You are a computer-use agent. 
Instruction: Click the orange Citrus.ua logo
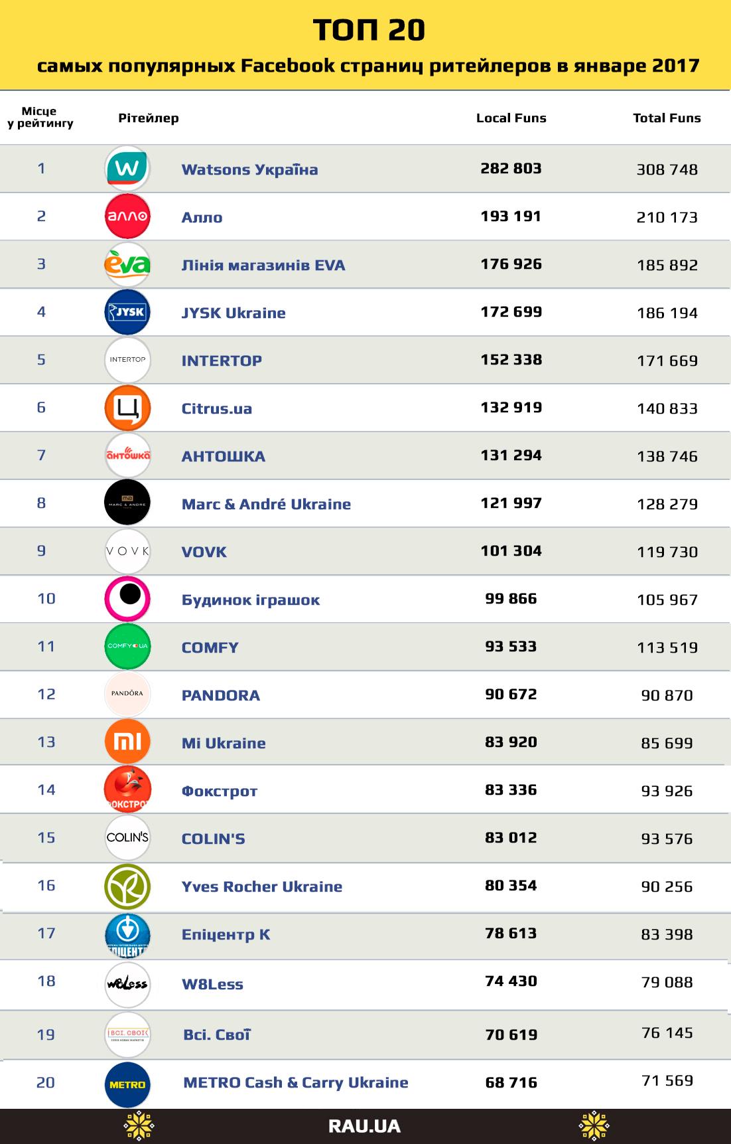pos(127,408)
